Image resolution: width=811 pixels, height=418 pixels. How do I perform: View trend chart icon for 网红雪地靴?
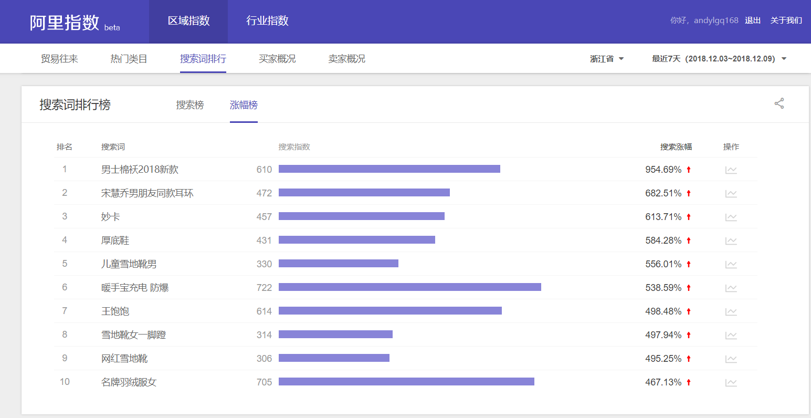click(x=731, y=359)
